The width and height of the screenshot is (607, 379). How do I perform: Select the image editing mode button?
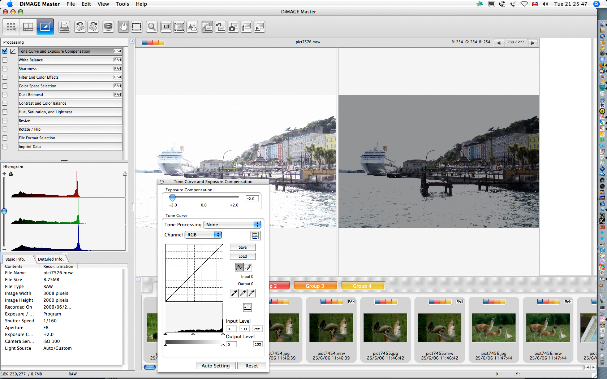pos(45,27)
